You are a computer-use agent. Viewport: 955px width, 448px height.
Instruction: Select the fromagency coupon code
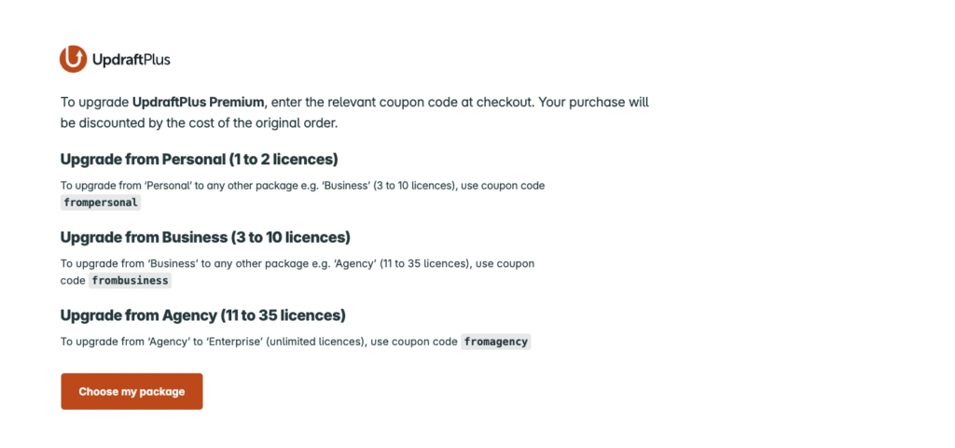click(496, 342)
